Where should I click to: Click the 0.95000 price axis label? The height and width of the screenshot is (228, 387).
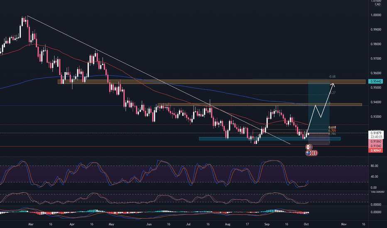coord(376,88)
